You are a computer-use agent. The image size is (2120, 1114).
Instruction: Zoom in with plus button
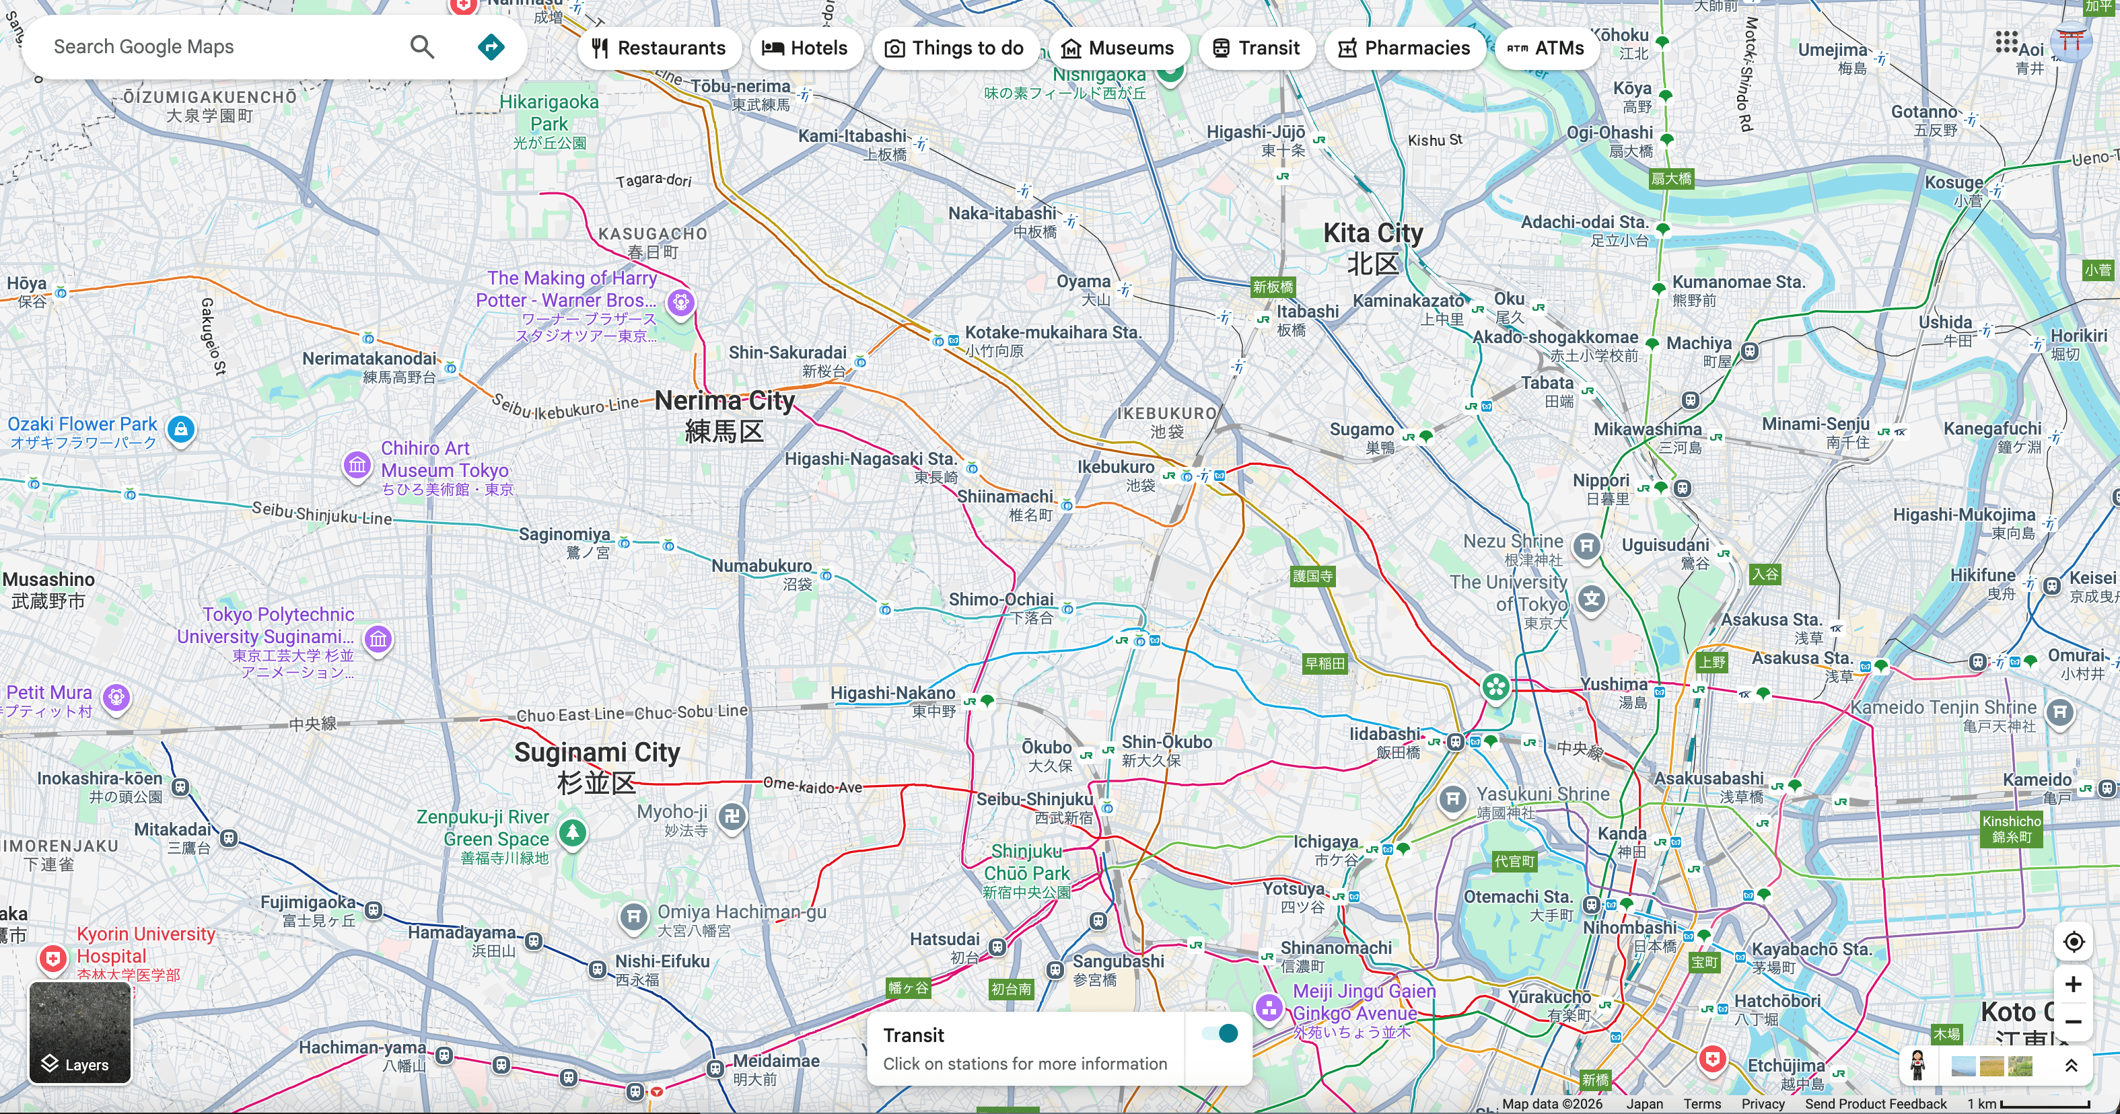2073,984
